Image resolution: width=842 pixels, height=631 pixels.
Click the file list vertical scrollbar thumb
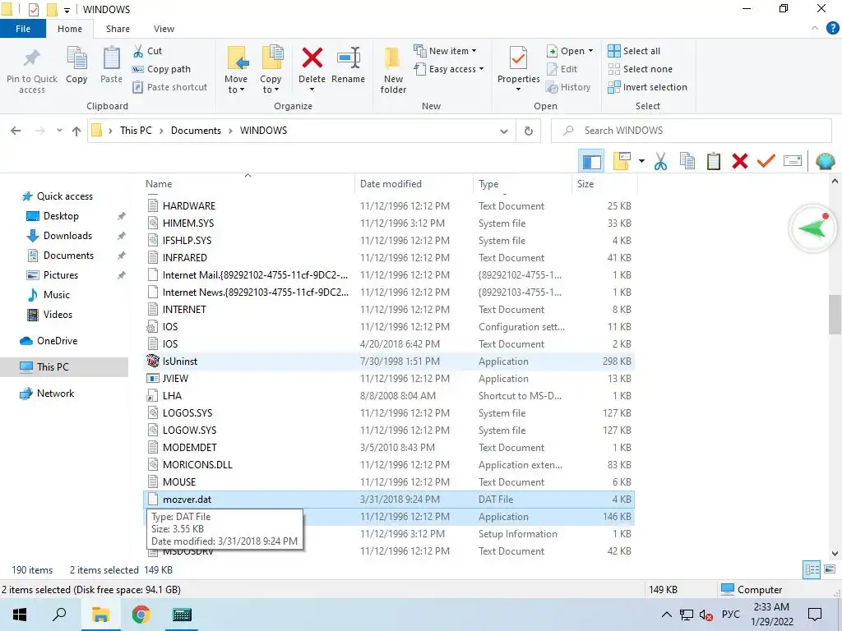tap(835, 314)
